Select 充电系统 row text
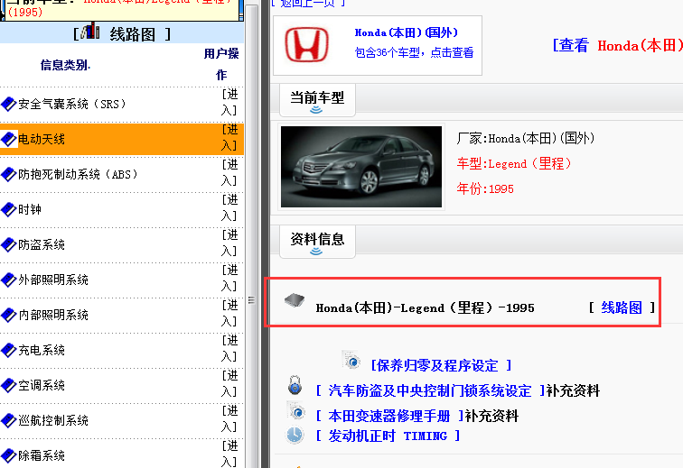 (x=42, y=350)
